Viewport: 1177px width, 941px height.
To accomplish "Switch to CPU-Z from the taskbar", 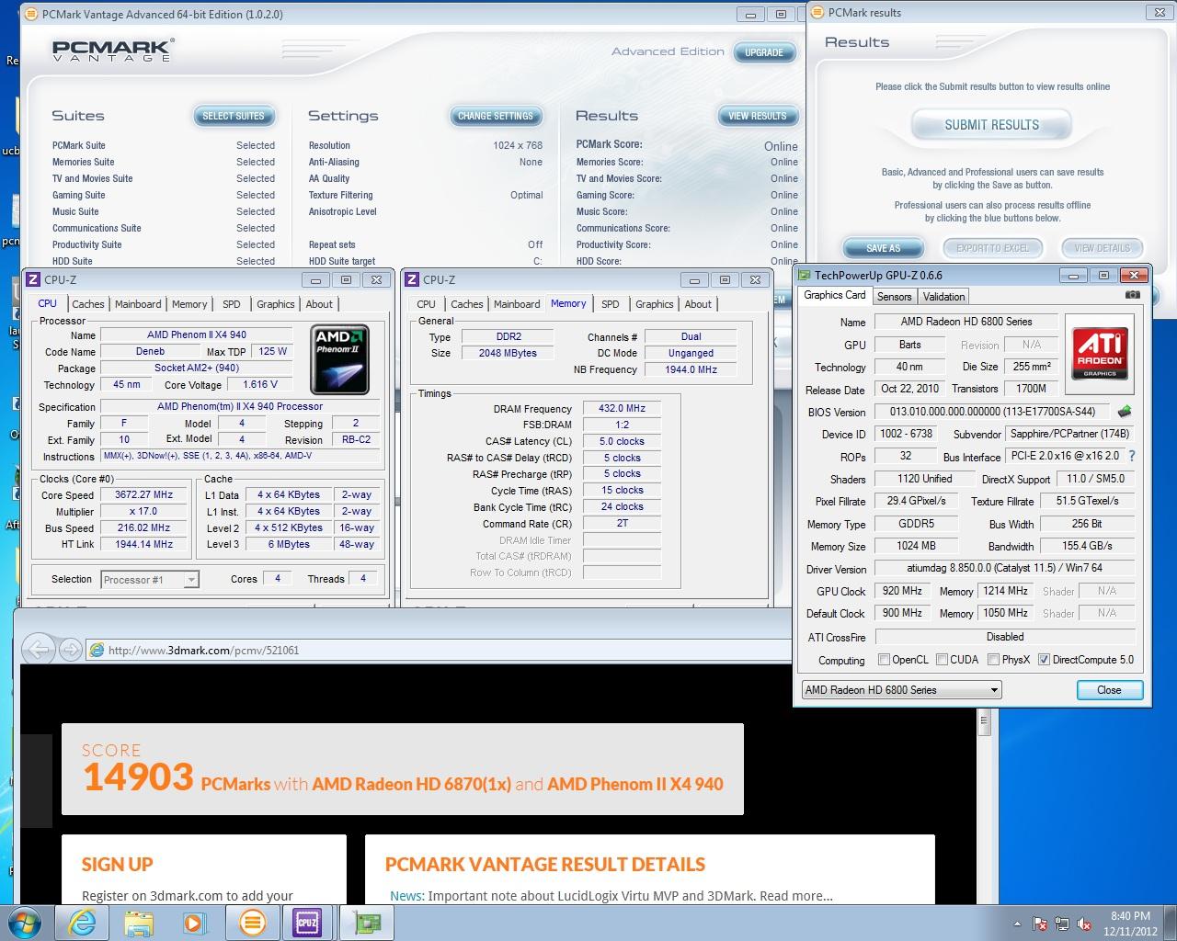I will click(x=308, y=923).
